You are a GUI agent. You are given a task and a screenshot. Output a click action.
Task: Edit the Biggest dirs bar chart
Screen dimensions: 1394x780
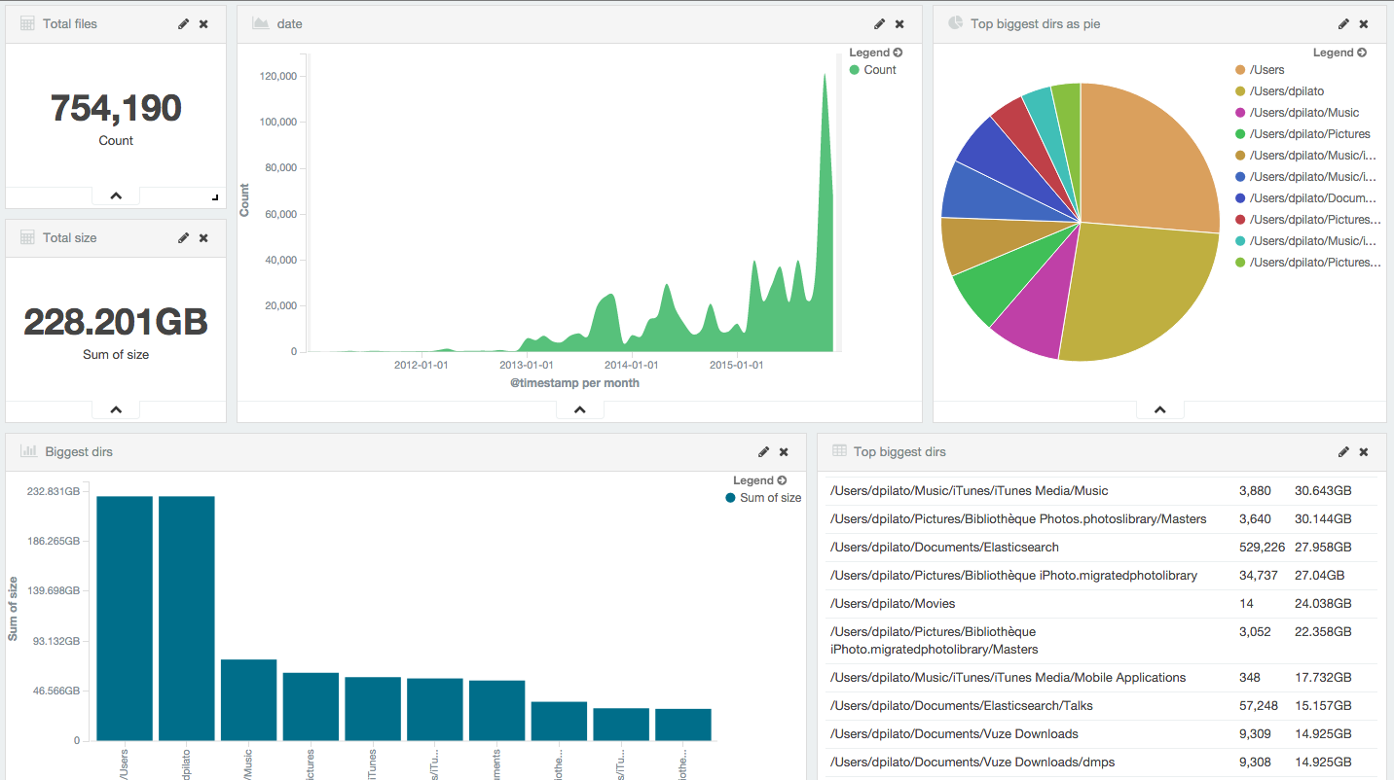pyautogui.click(x=763, y=451)
